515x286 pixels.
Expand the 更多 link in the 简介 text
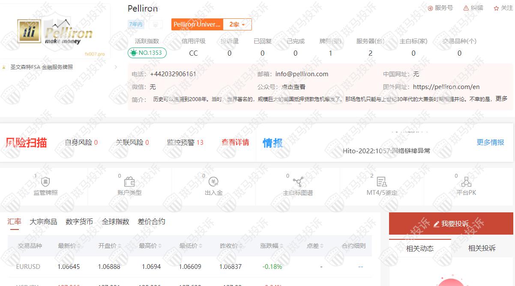click(x=501, y=98)
